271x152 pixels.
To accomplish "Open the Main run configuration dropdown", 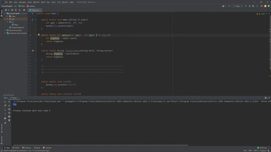I will click(x=238, y=6).
